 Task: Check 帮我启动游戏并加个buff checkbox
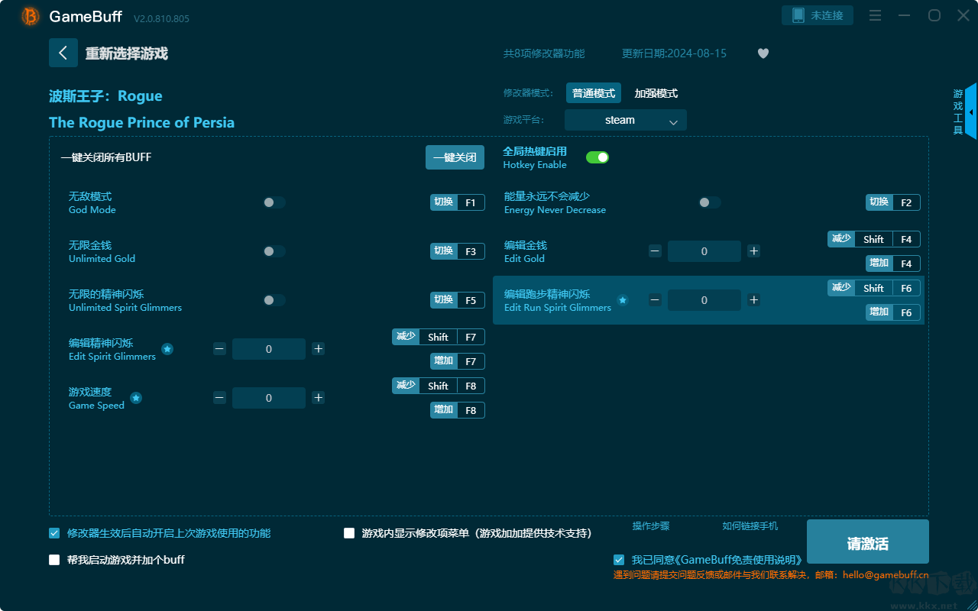54,560
